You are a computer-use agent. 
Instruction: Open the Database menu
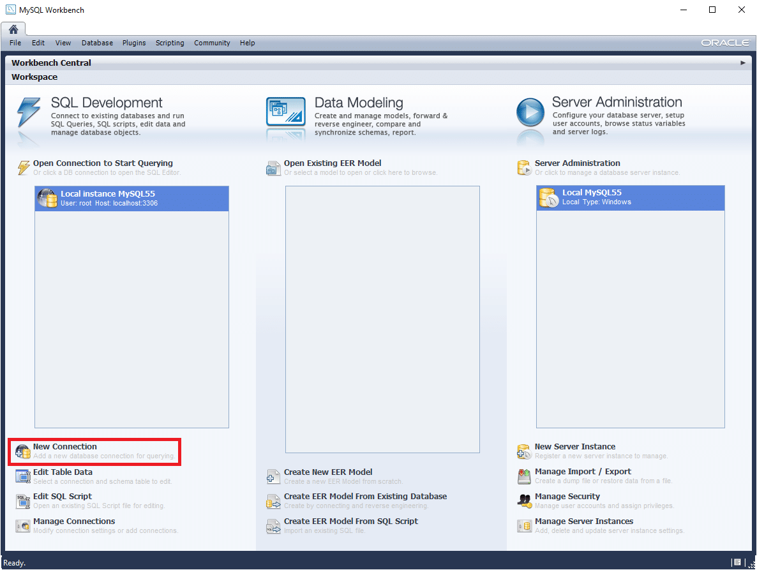click(97, 43)
